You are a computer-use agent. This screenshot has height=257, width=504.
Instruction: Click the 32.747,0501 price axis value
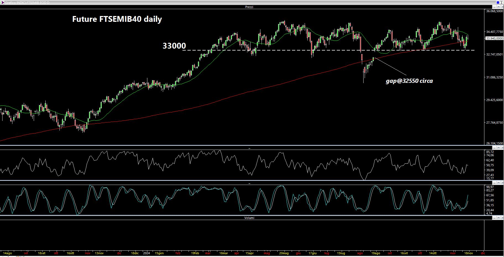tap(495, 54)
